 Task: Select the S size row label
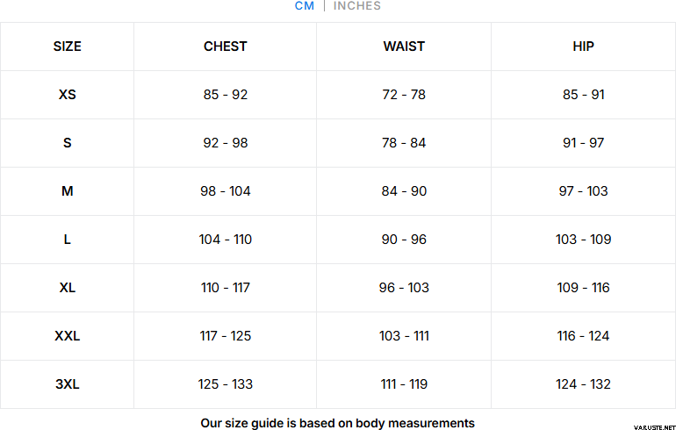pyautogui.click(x=67, y=143)
